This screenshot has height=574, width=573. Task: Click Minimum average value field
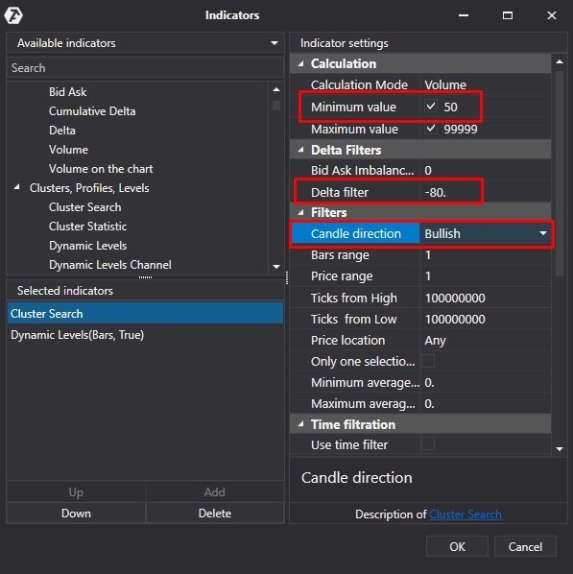[486, 383]
